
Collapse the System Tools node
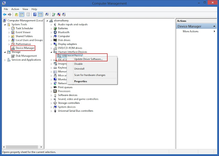pyautogui.click(x=5, y=25)
